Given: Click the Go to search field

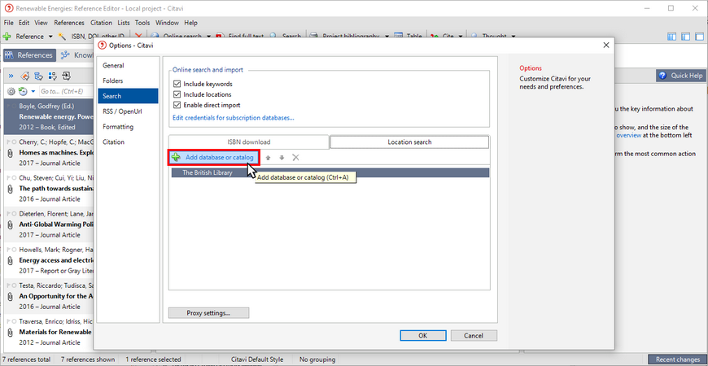Looking at the screenshot, I should [66, 91].
